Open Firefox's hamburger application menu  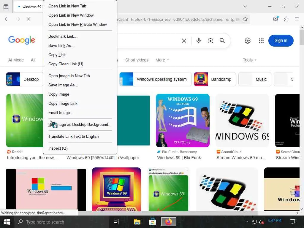tap(297, 19)
